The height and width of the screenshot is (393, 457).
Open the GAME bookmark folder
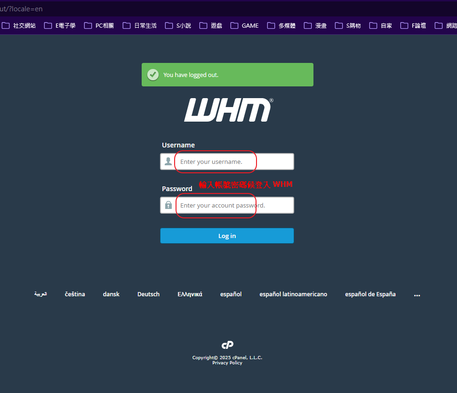tap(245, 26)
